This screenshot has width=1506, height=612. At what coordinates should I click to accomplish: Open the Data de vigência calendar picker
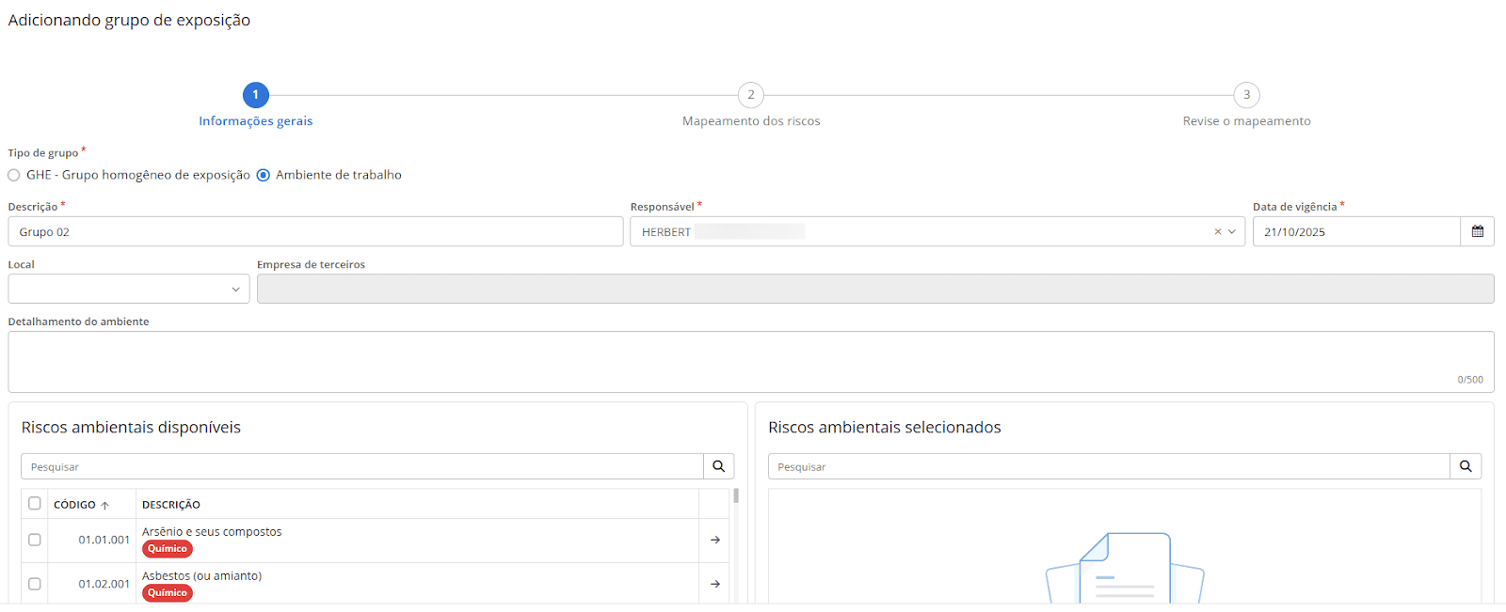point(1477,231)
